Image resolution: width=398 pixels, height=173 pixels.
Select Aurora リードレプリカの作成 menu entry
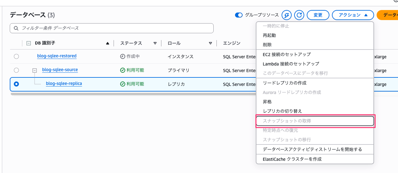[315, 92]
